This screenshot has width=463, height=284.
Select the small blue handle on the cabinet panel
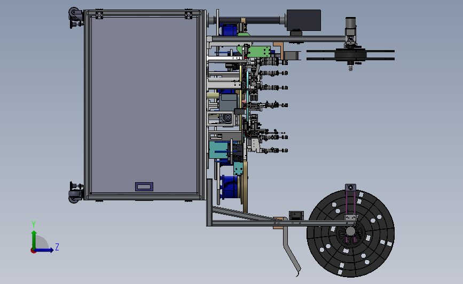pyautogui.click(x=144, y=186)
